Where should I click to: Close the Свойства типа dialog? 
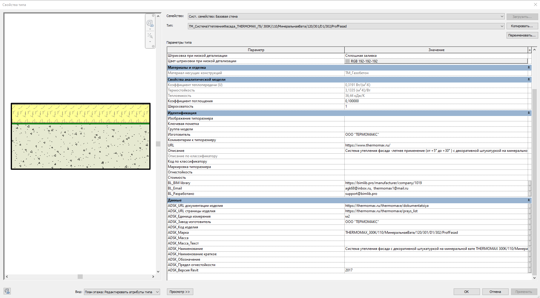pos(535,4)
